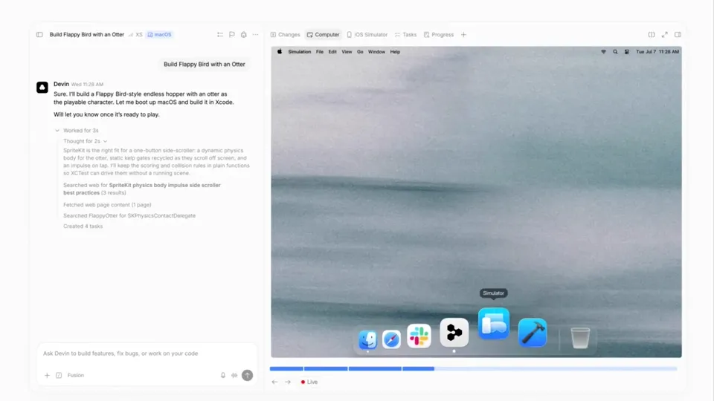Click the microphone icon in composer

pos(223,376)
